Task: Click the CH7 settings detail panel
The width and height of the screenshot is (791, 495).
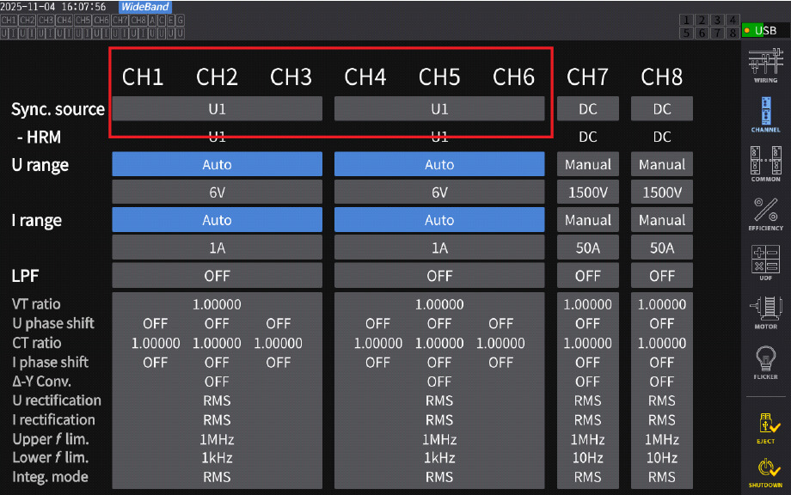Action: (588, 390)
